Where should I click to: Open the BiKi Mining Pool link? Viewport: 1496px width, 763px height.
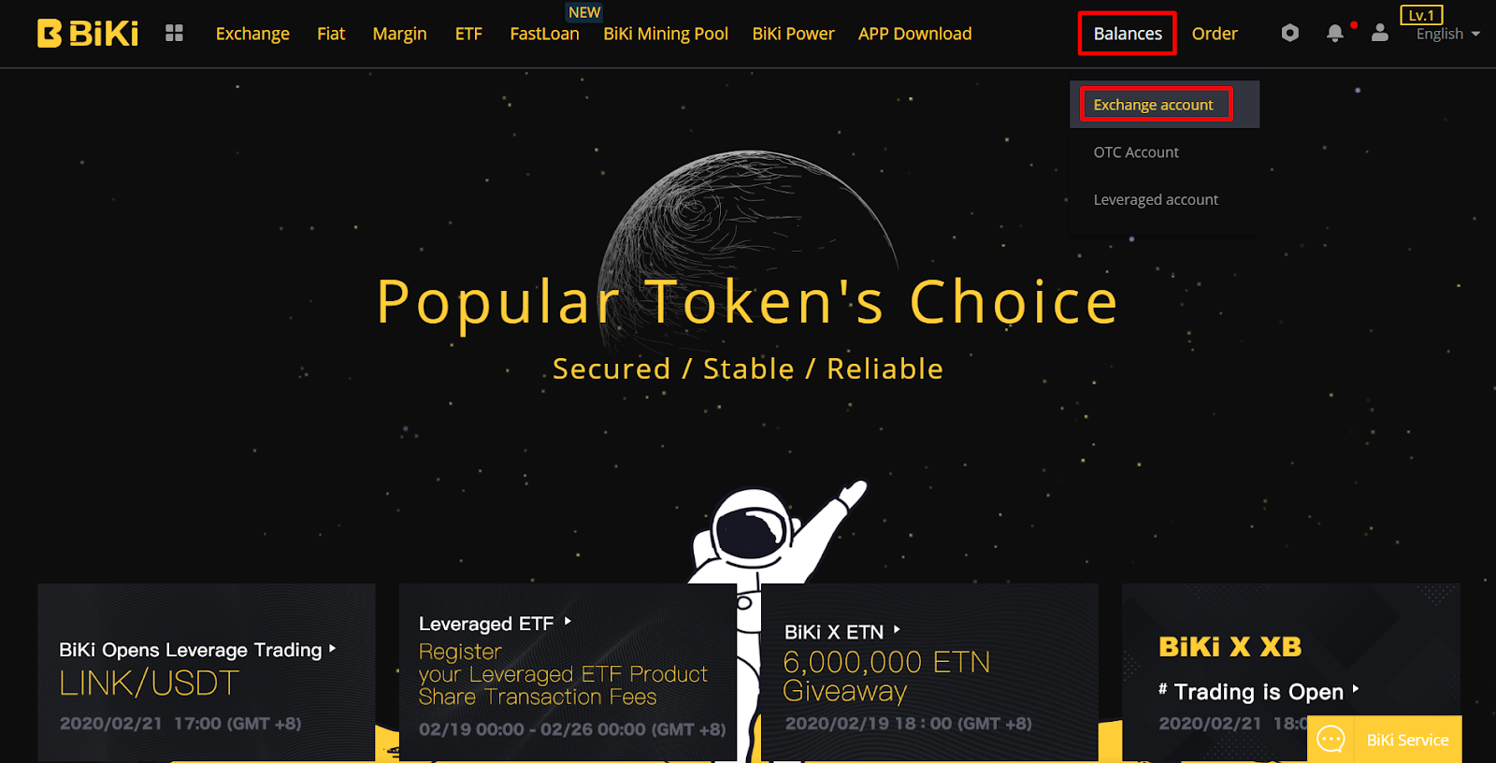[x=666, y=34]
